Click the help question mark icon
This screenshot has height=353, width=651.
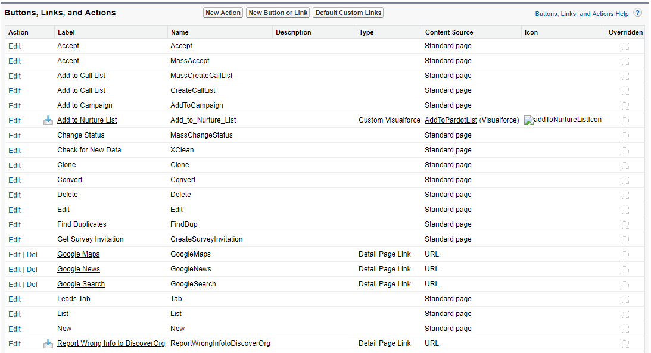click(x=637, y=13)
